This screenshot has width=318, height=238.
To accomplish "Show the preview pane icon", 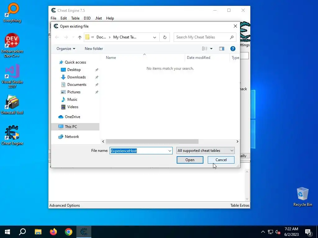I will [222, 49].
